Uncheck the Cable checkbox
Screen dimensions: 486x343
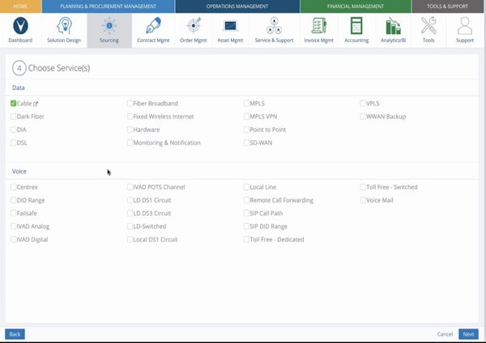coord(13,103)
